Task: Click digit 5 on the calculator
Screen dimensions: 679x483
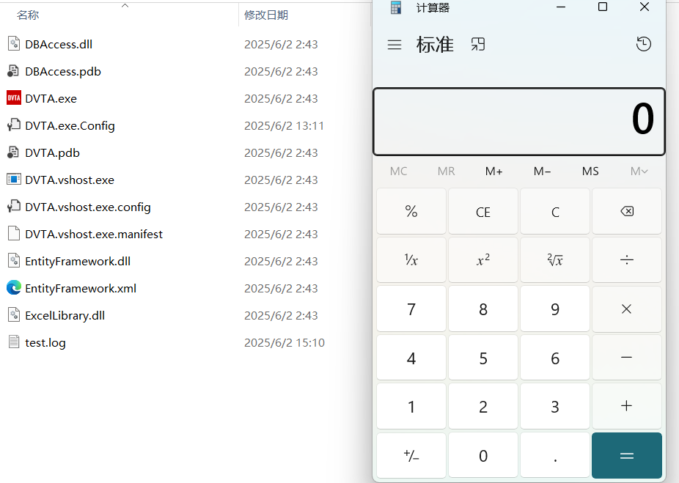Action: tap(483, 358)
